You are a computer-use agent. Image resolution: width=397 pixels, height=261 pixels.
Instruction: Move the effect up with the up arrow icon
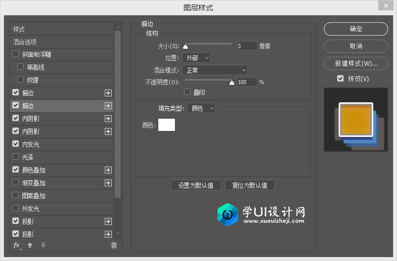[30, 245]
